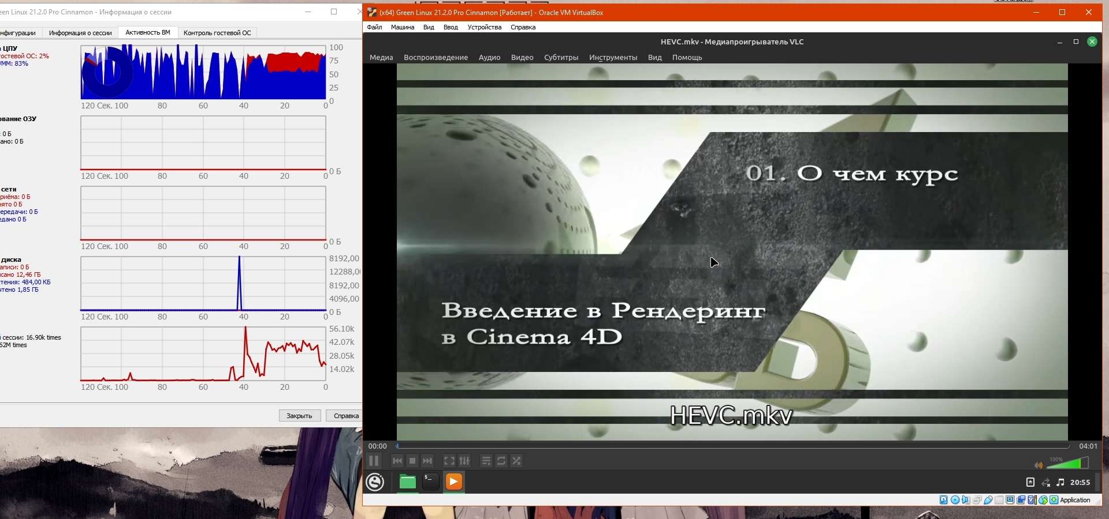Image resolution: width=1109 pixels, height=519 pixels.
Task: Toggle loop/repeat mode in VLC
Action: 501,461
